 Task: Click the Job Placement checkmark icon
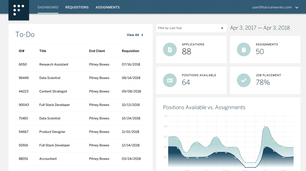(x=244, y=81)
